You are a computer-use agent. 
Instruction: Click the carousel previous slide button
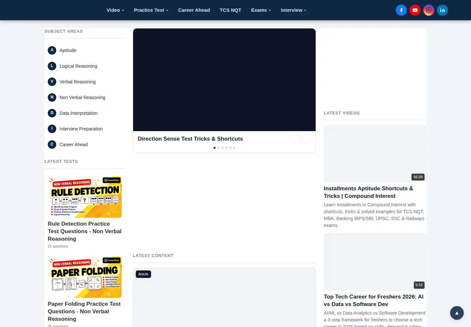pyautogui.click(x=295, y=139)
